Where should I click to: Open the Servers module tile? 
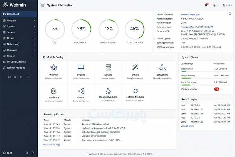pos(108,72)
